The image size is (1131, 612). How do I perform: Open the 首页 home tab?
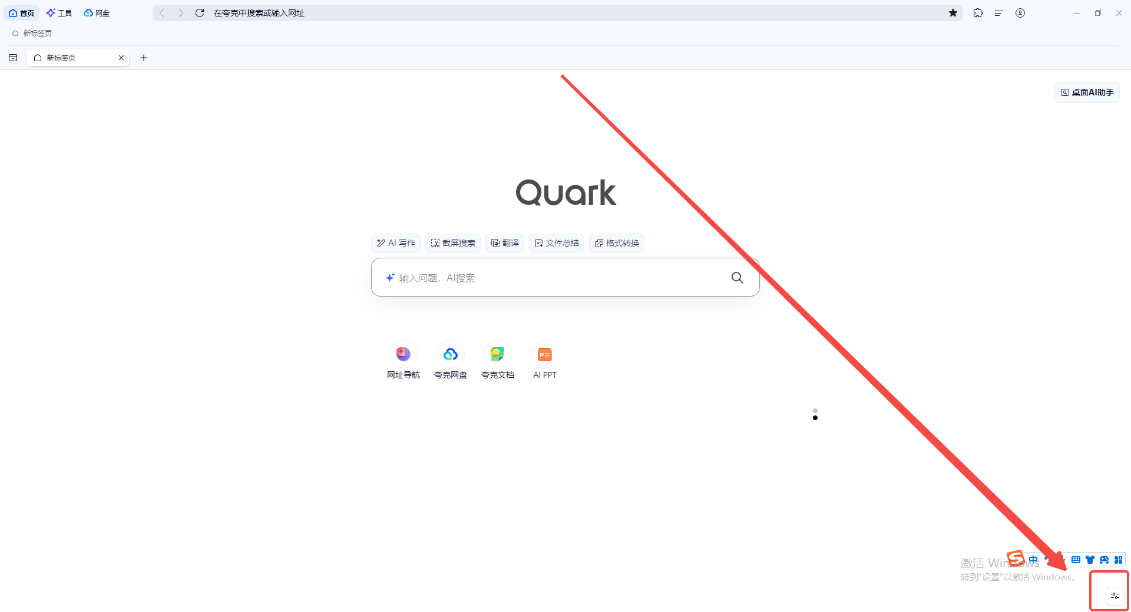click(x=21, y=13)
